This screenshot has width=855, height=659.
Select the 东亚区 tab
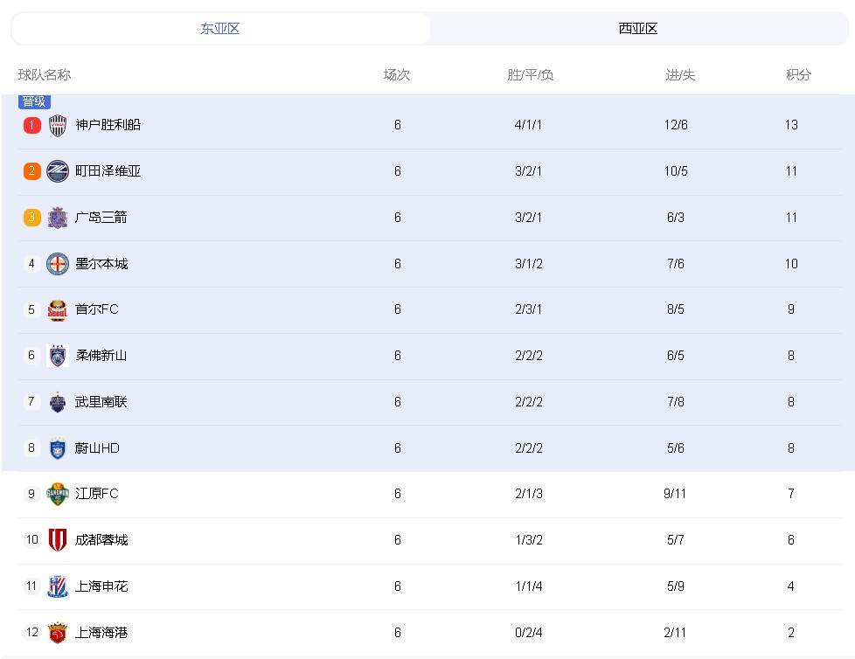point(219,28)
